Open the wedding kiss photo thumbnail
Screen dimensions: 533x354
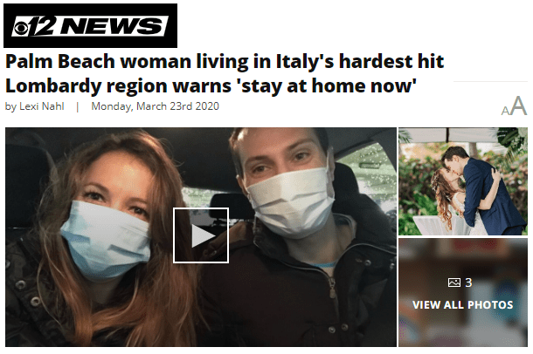pyautogui.click(x=463, y=181)
